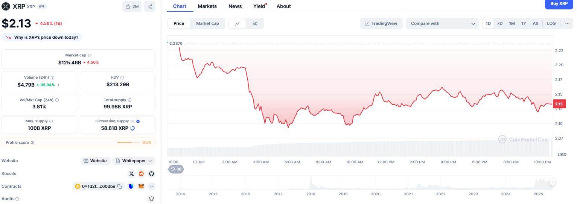
Task: Select the 1M time range
Action: (512, 23)
